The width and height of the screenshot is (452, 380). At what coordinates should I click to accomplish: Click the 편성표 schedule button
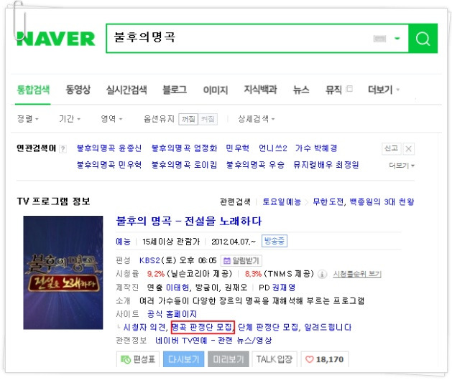138,359
